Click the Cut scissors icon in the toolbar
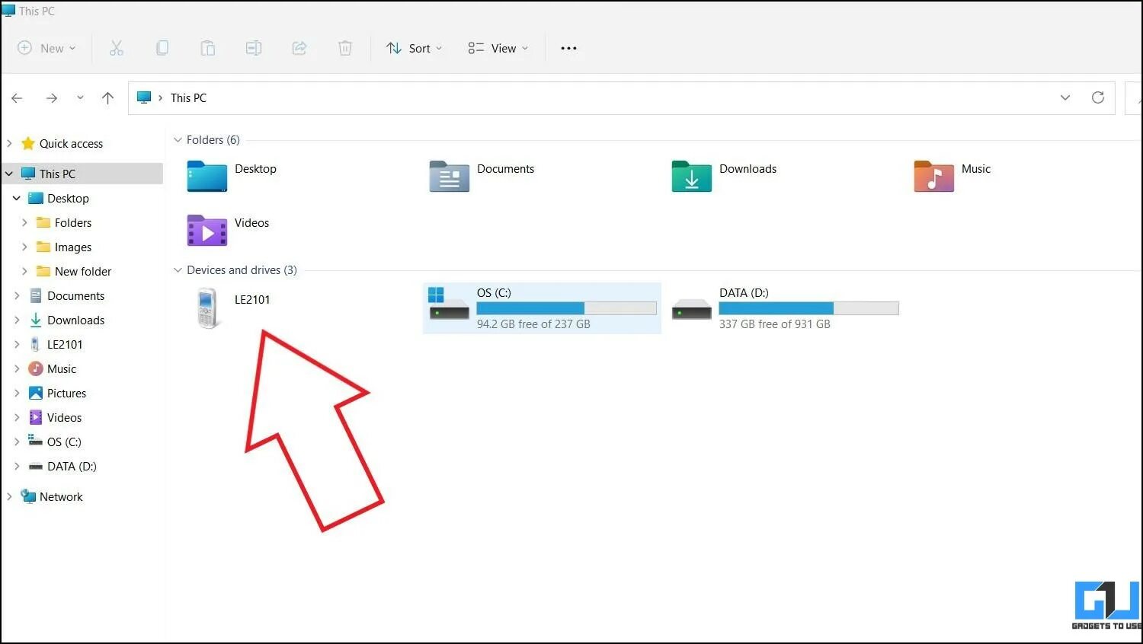Viewport: 1143px width, 644px height. 116,48
